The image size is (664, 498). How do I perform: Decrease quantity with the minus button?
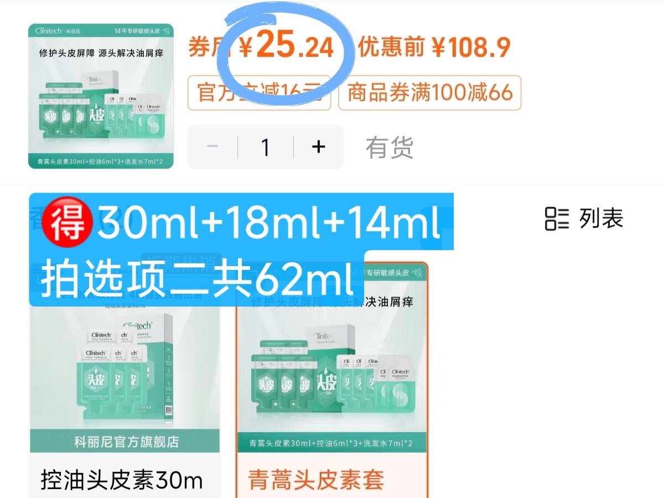point(212,147)
